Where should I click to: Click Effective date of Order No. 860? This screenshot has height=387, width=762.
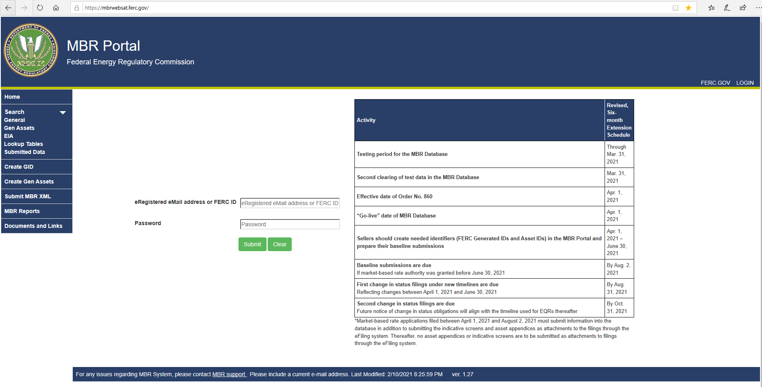(394, 196)
